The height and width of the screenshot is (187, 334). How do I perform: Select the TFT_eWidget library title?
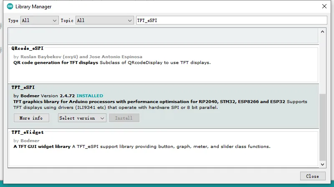tap(28, 132)
